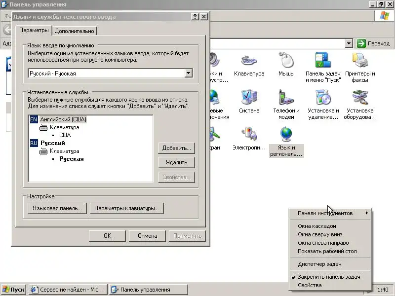Image resolution: width=395 pixels, height=296 pixels.
Task: Open the default input language dropdown
Action: point(188,73)
